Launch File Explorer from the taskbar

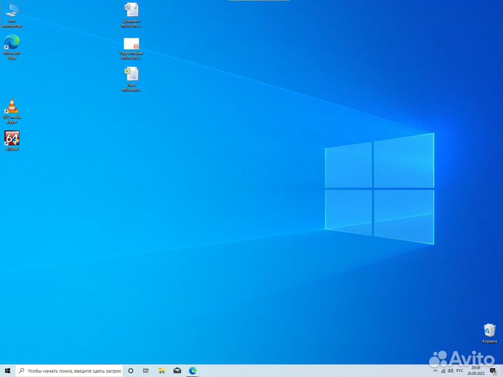[161, 371]
